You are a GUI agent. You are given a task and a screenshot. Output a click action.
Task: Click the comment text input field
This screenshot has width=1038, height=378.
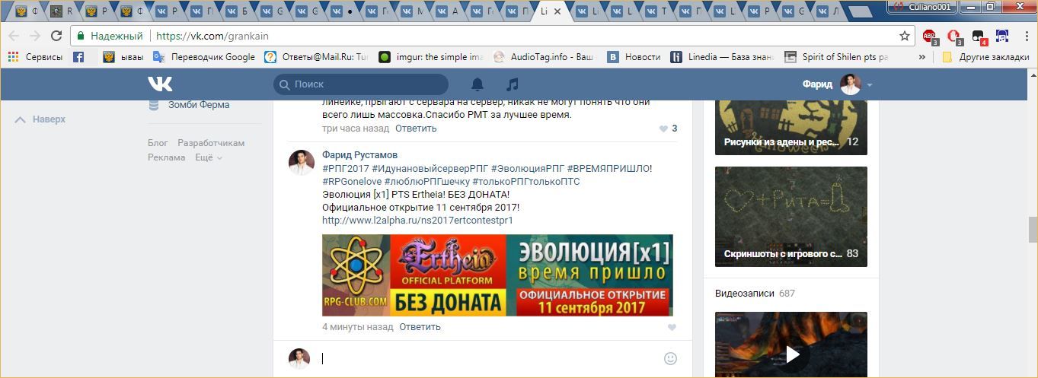[x=487, y=358]
